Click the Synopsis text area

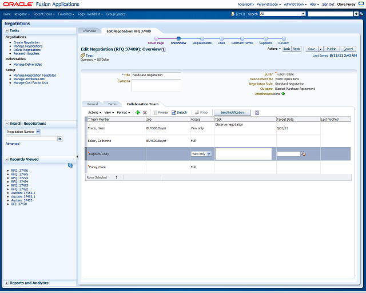click(x=156, y=85)
